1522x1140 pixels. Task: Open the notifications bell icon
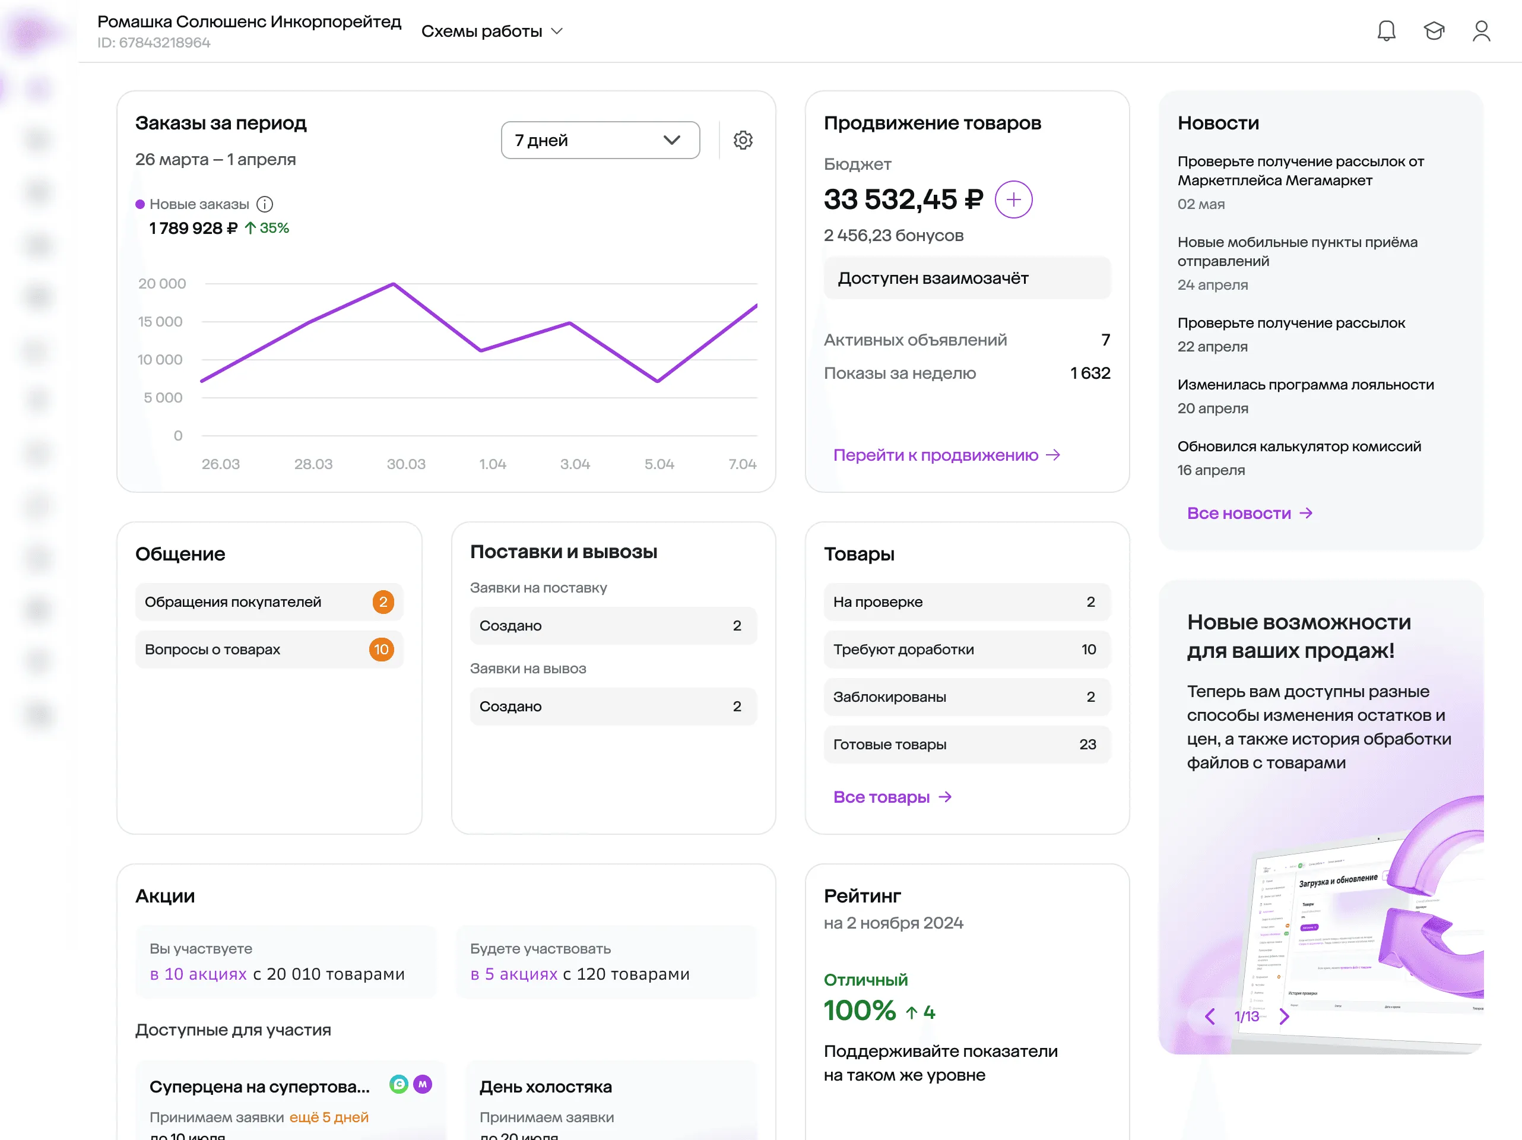(1385, 31)
